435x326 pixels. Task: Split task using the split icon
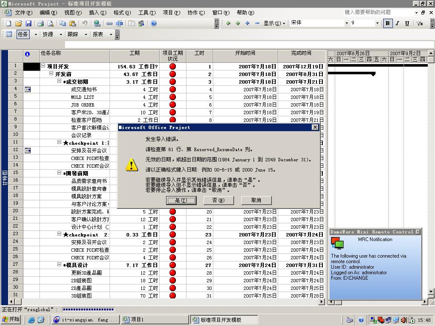(119, 23)
